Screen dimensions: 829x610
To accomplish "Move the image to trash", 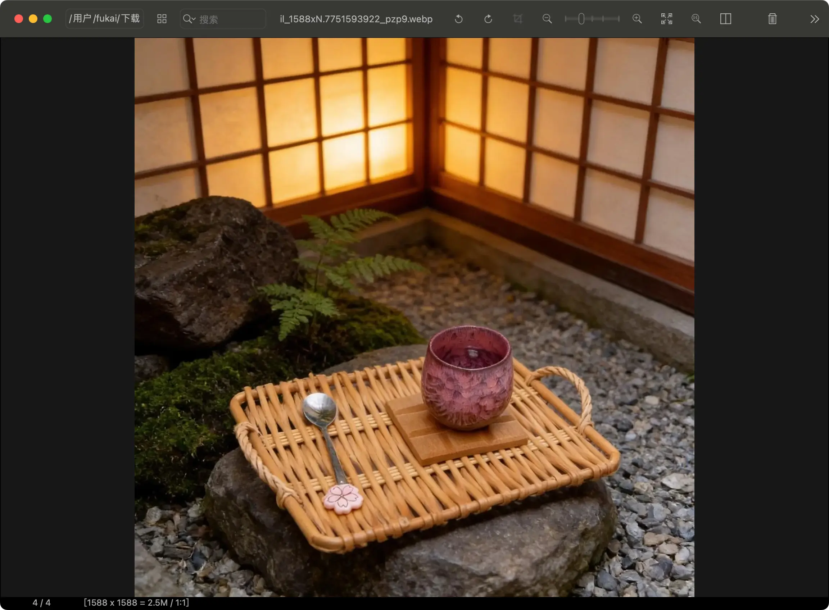I will pyautogui.click(x=772, y=19).
